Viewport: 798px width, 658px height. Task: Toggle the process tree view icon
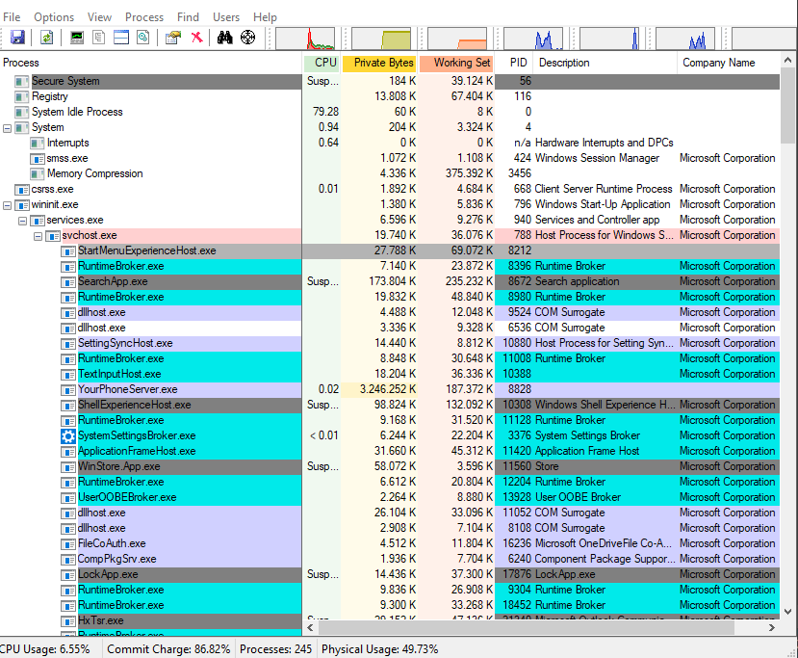pyautogui.click(x=99, y=38)
